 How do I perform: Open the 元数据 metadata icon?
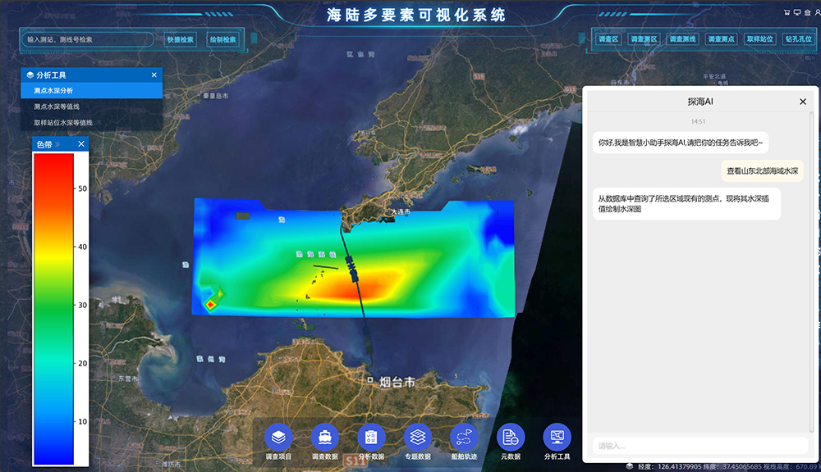click(511, 437)
